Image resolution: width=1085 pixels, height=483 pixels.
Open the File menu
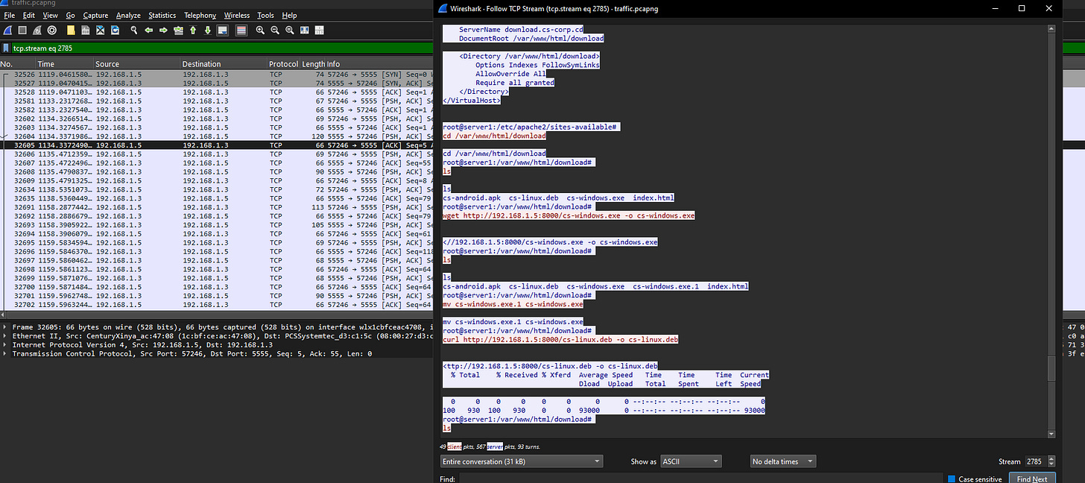pyautogui.click(x=9, y=15)
